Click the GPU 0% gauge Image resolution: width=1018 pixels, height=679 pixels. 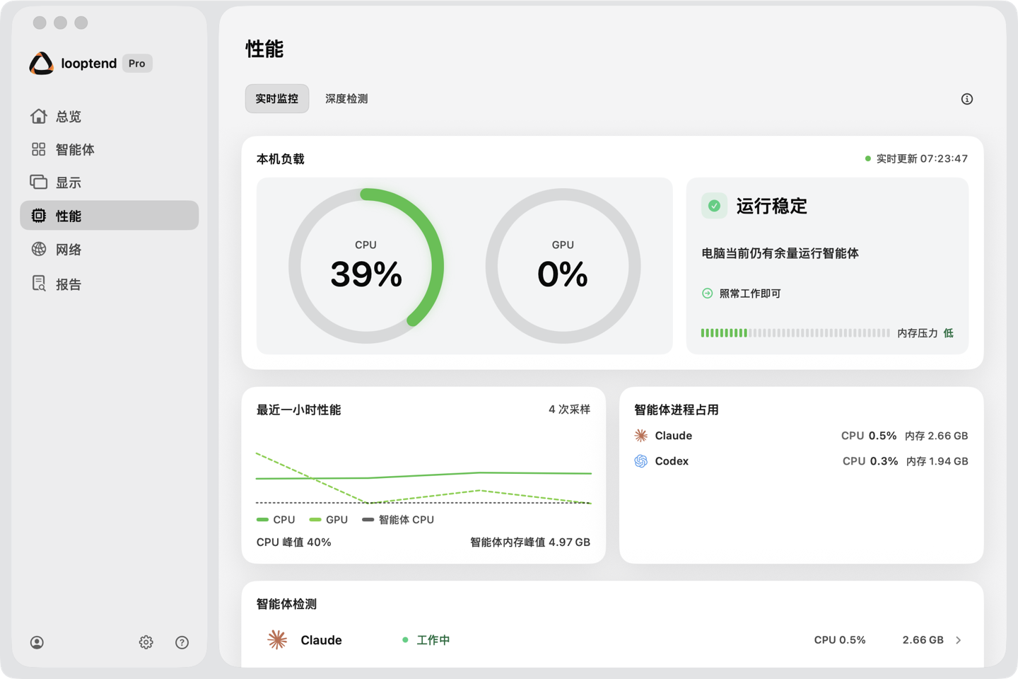tap(563, 266)
